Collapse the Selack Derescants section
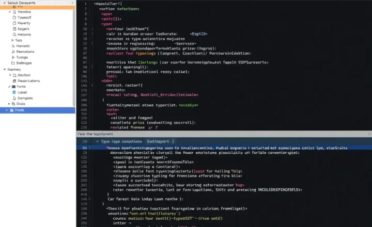This screenshot has height=227, width=372. click(5, 3)
